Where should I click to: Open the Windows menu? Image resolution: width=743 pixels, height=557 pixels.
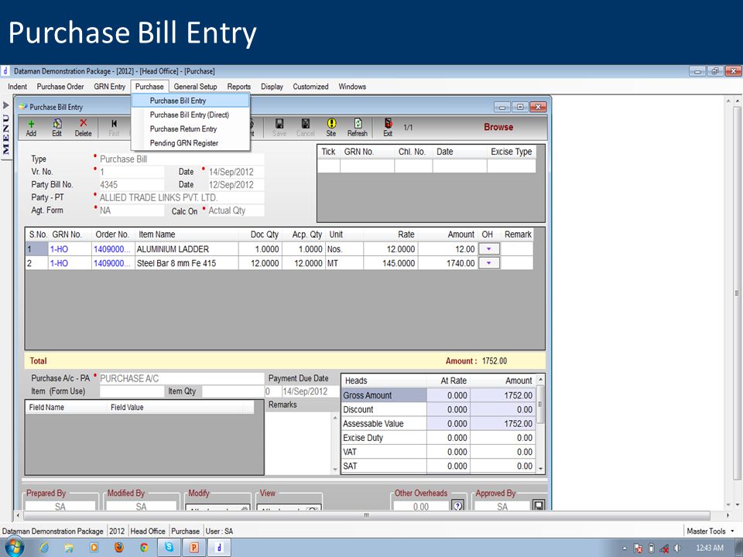pos(352,87)
